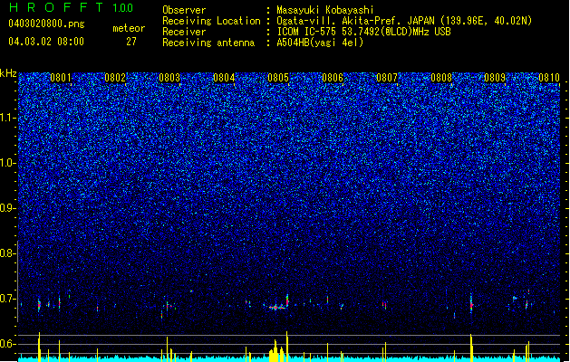Click the Receiver field label
The height and width of the screenshot is (362, 570).
pyautogui.click(x=184, y=32)
